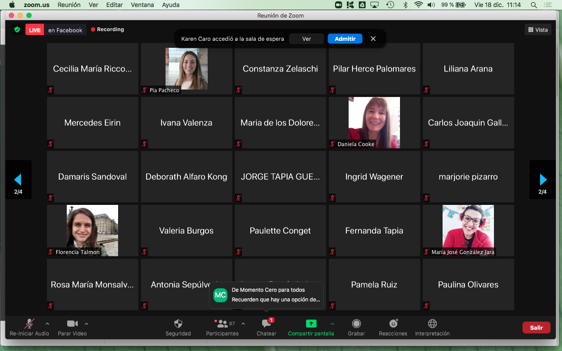562x351 pixels.
Task: Toggle camera with Parar Video
Action: coord(72,324)
